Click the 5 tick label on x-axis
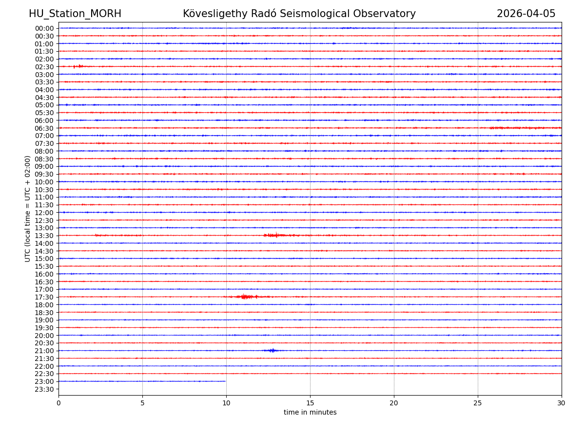 point(142,403)
